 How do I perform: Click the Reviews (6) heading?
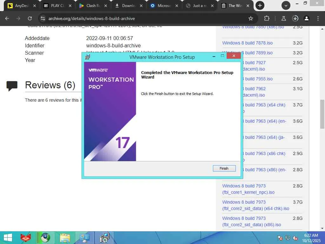click(50, 85)
